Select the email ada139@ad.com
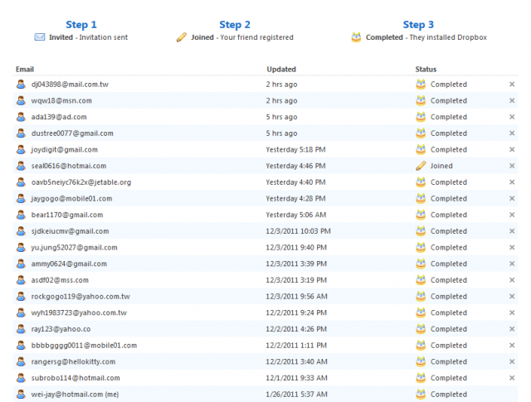Image resolution: width=531 pixels, height=402 pixels. click(x=59, y=117)
